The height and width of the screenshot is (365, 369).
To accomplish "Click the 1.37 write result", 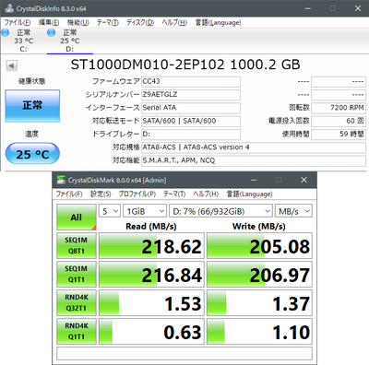I will pyautogui.click(x=259, y=302).
